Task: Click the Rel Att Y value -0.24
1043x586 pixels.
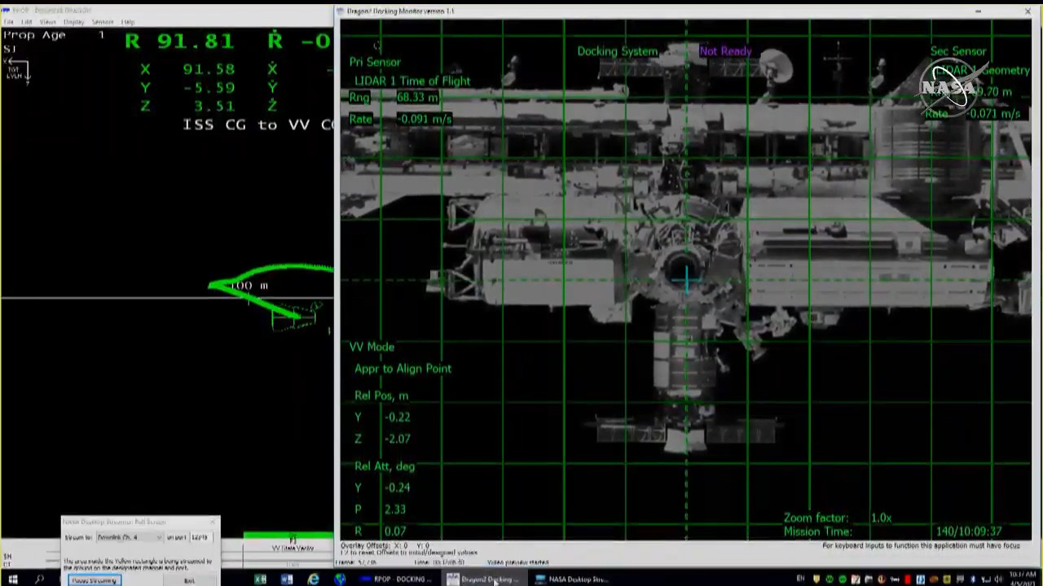Action: pos(398,488)
